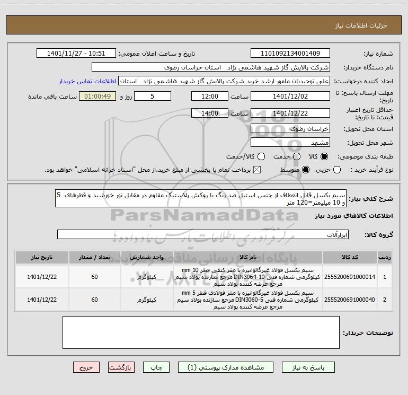Click the DIN3060-5 product name cell
This screenshot has width=408, height=395.
(x=248, y=300)
